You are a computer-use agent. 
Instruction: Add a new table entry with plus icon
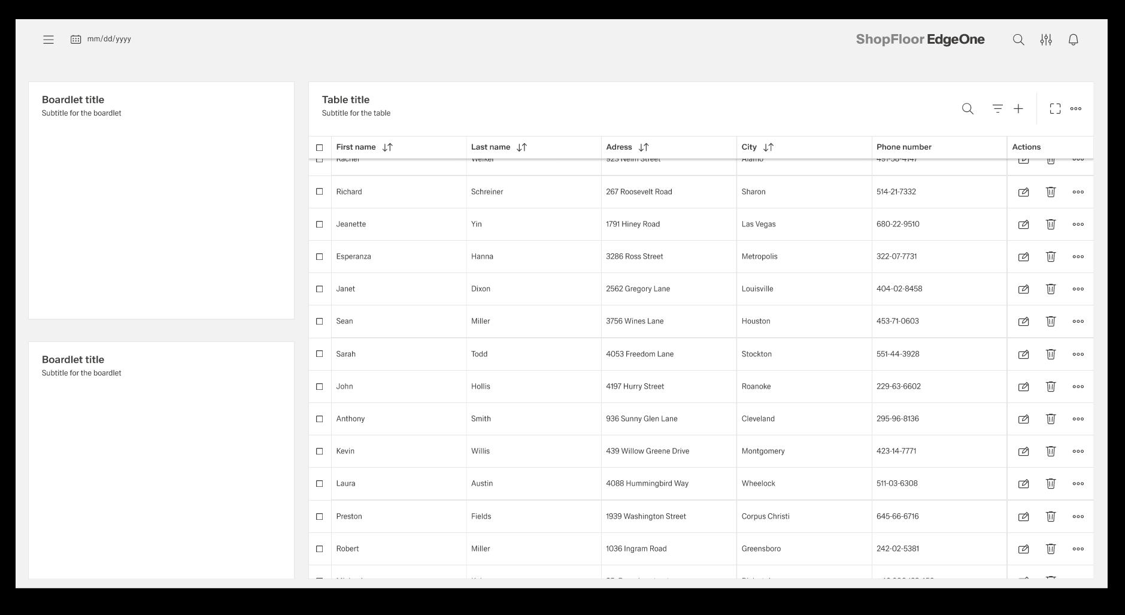click(x=1018, y=108)
